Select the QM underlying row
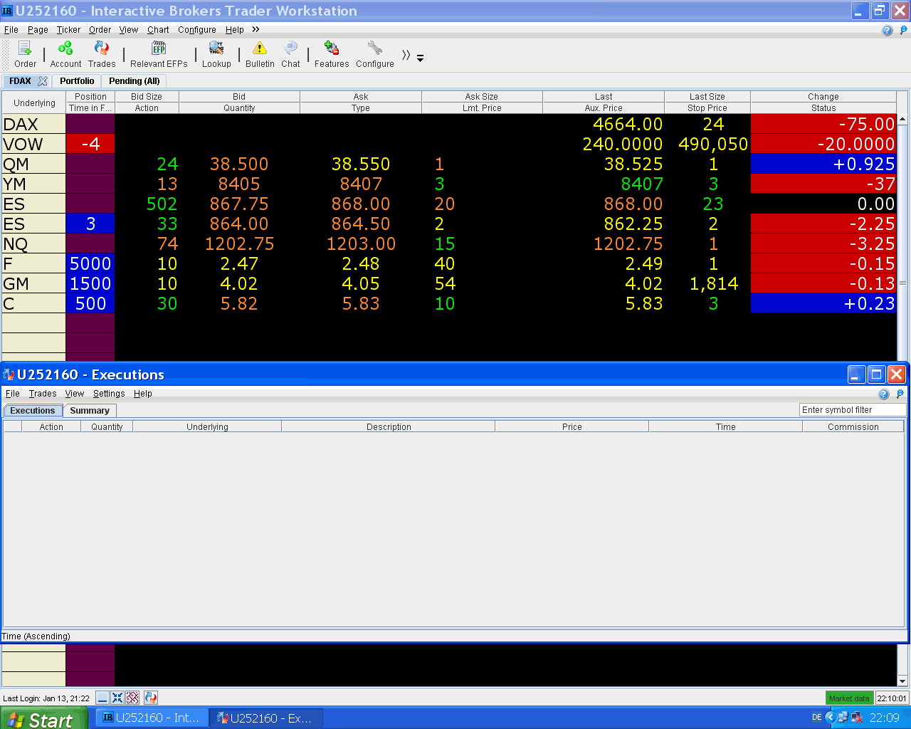The image size is (911, 729). point(33,164)
